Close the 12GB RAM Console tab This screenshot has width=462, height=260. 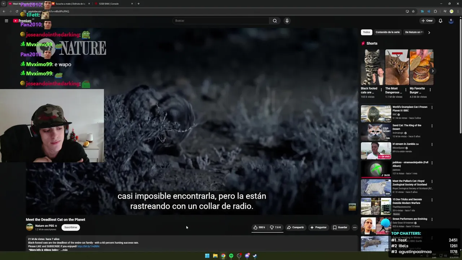click(x=132, y=4)
